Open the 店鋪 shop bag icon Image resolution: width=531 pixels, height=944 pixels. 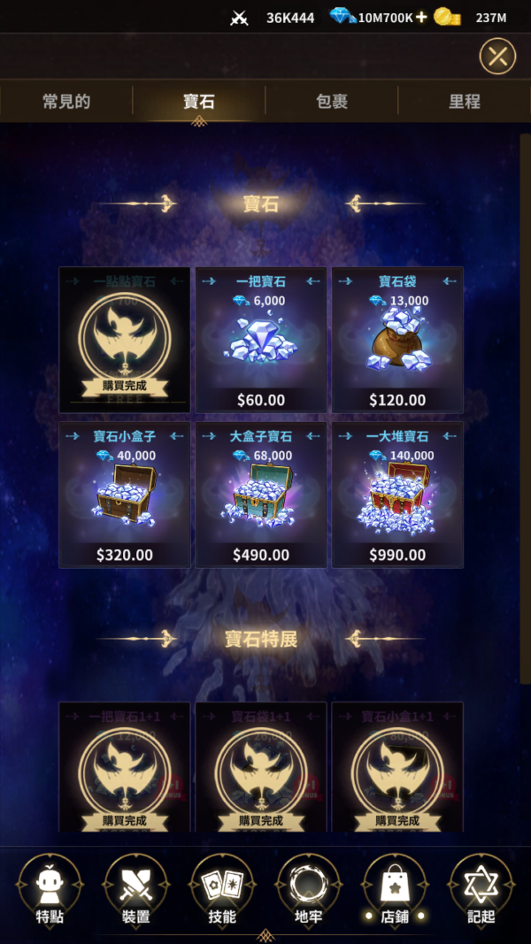click(x=395, y=890)
